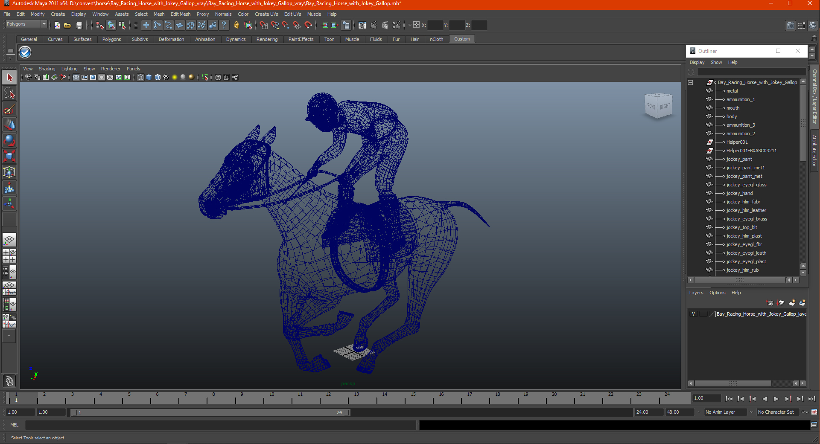Open animation preferences icon at bottom right
This screenshot has width=820, height=444.
click(814, 412)
